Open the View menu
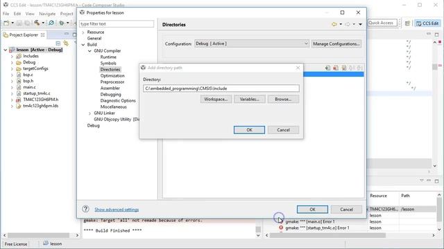Screen dimensions: 444x249 point(30,14)
